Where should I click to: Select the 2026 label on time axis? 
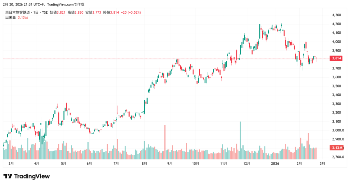(275, 164)
